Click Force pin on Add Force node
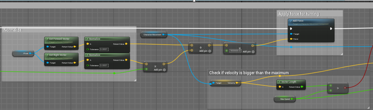This screenshot has height=110, width=373. point(291,39)
